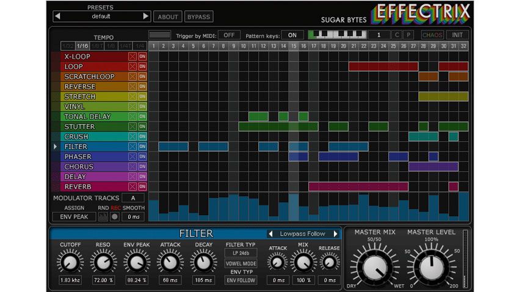The image size is (519, 292).
Task: Select the 1/4 tempo option
Action: click(x=140, y=46)
